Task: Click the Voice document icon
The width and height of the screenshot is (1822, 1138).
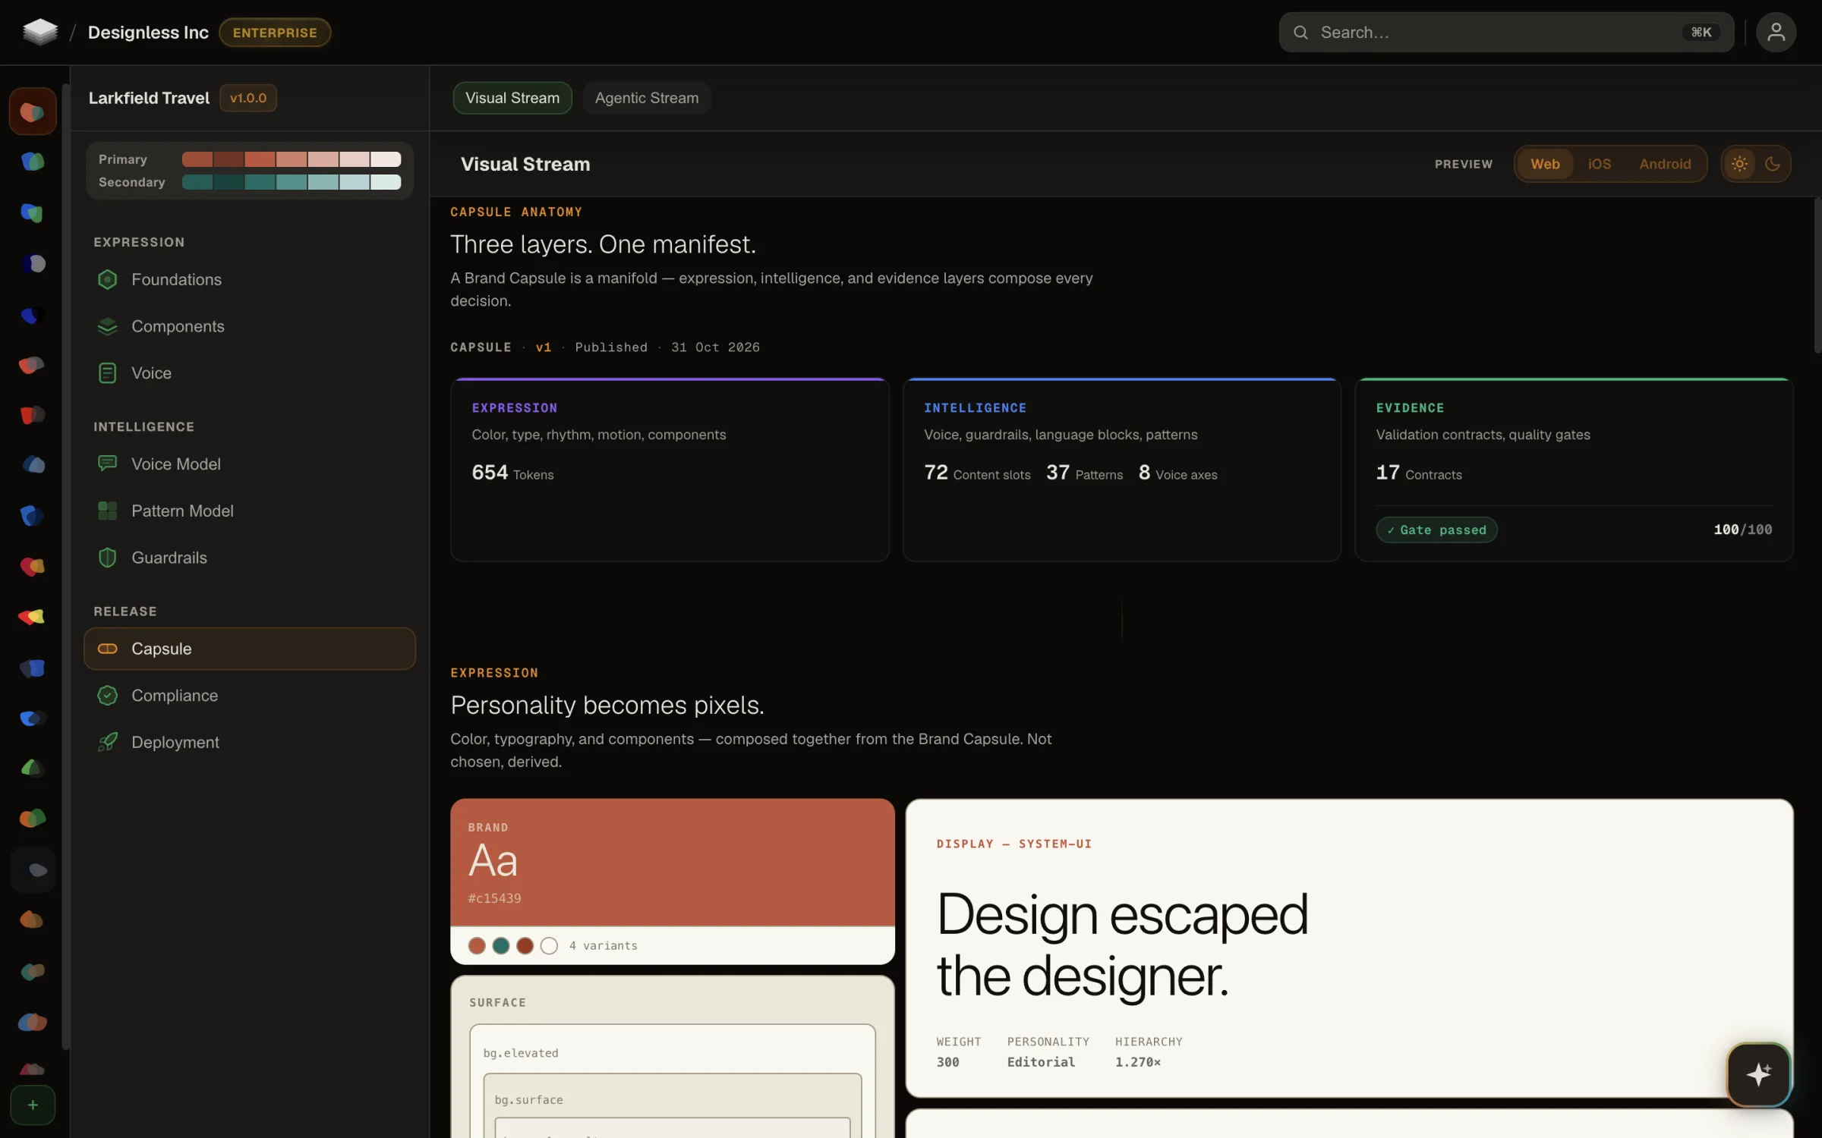Action: [108, 373]
